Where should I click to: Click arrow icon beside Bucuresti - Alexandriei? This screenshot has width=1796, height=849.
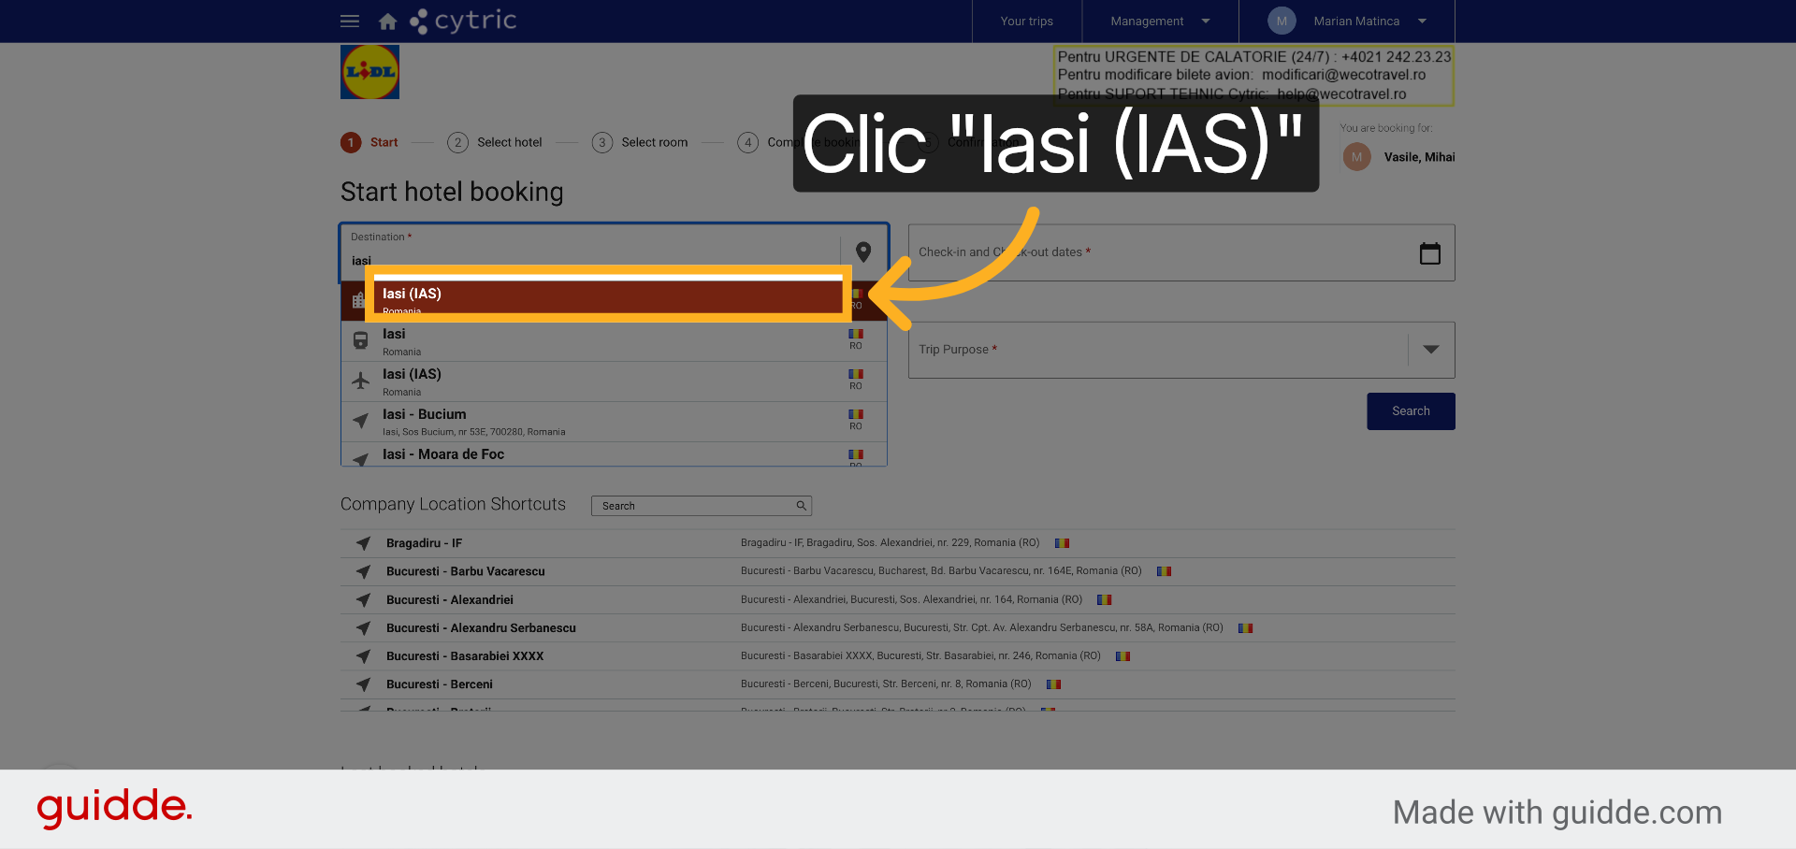click(363, 599)
